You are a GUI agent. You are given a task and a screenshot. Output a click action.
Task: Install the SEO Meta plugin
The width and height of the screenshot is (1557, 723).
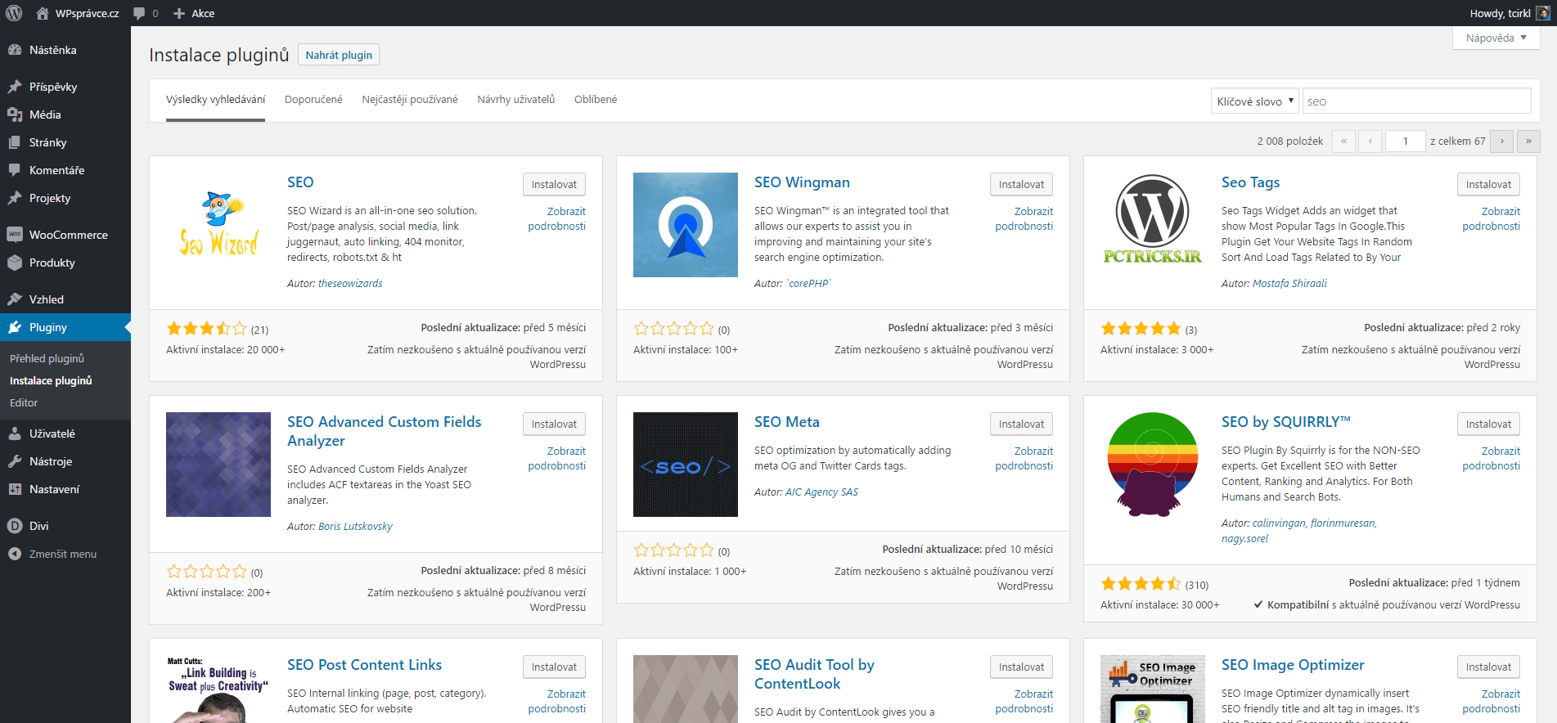(1021, 424)
